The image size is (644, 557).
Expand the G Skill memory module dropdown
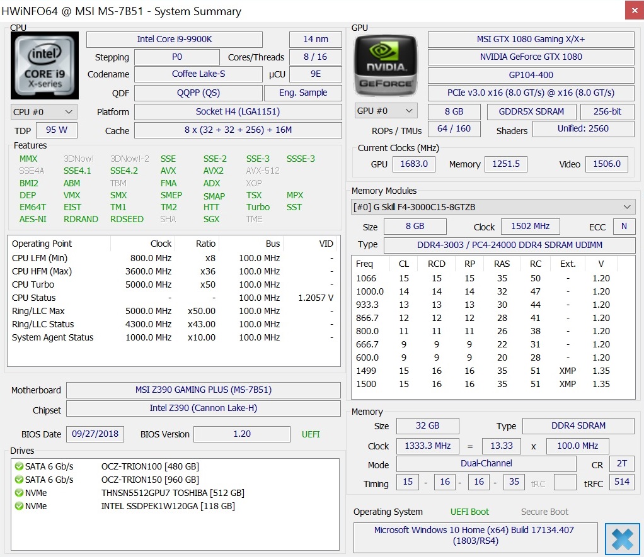click(x=493, y=207)
